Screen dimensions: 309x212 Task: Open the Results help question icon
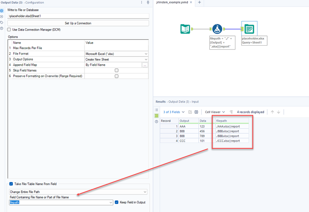pyautogui.click(x=157, y=121)
